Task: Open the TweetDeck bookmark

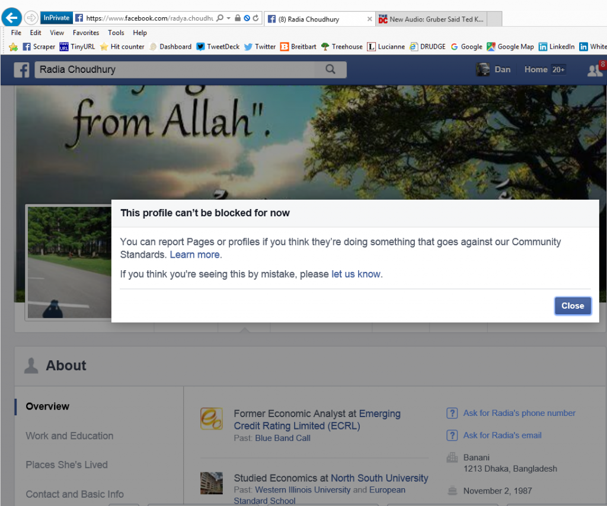Action: (x=218, y=47)
